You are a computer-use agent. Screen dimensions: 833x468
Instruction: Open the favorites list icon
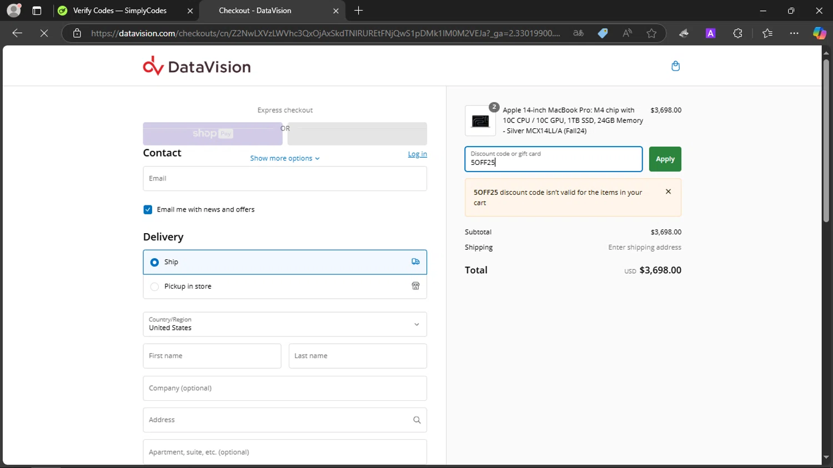(x=767, y=33)
